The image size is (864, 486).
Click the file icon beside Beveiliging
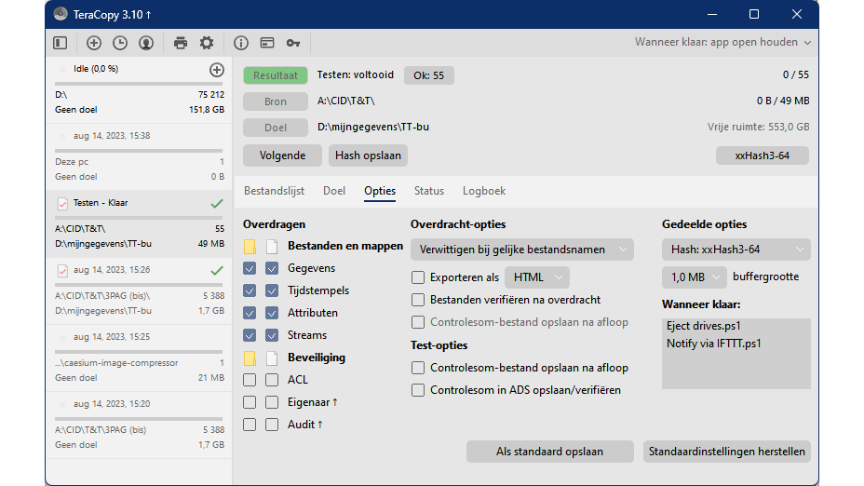click(x=272, y=358)
